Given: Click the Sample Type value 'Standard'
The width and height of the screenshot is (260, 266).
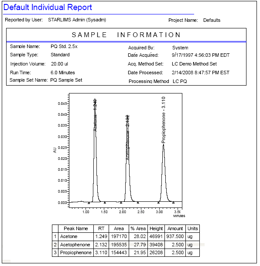Looking at the screenshot, I should point(60,55).
